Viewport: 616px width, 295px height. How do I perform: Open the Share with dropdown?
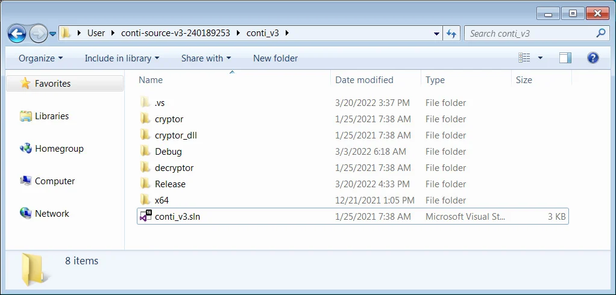click(x=206, y=58)
